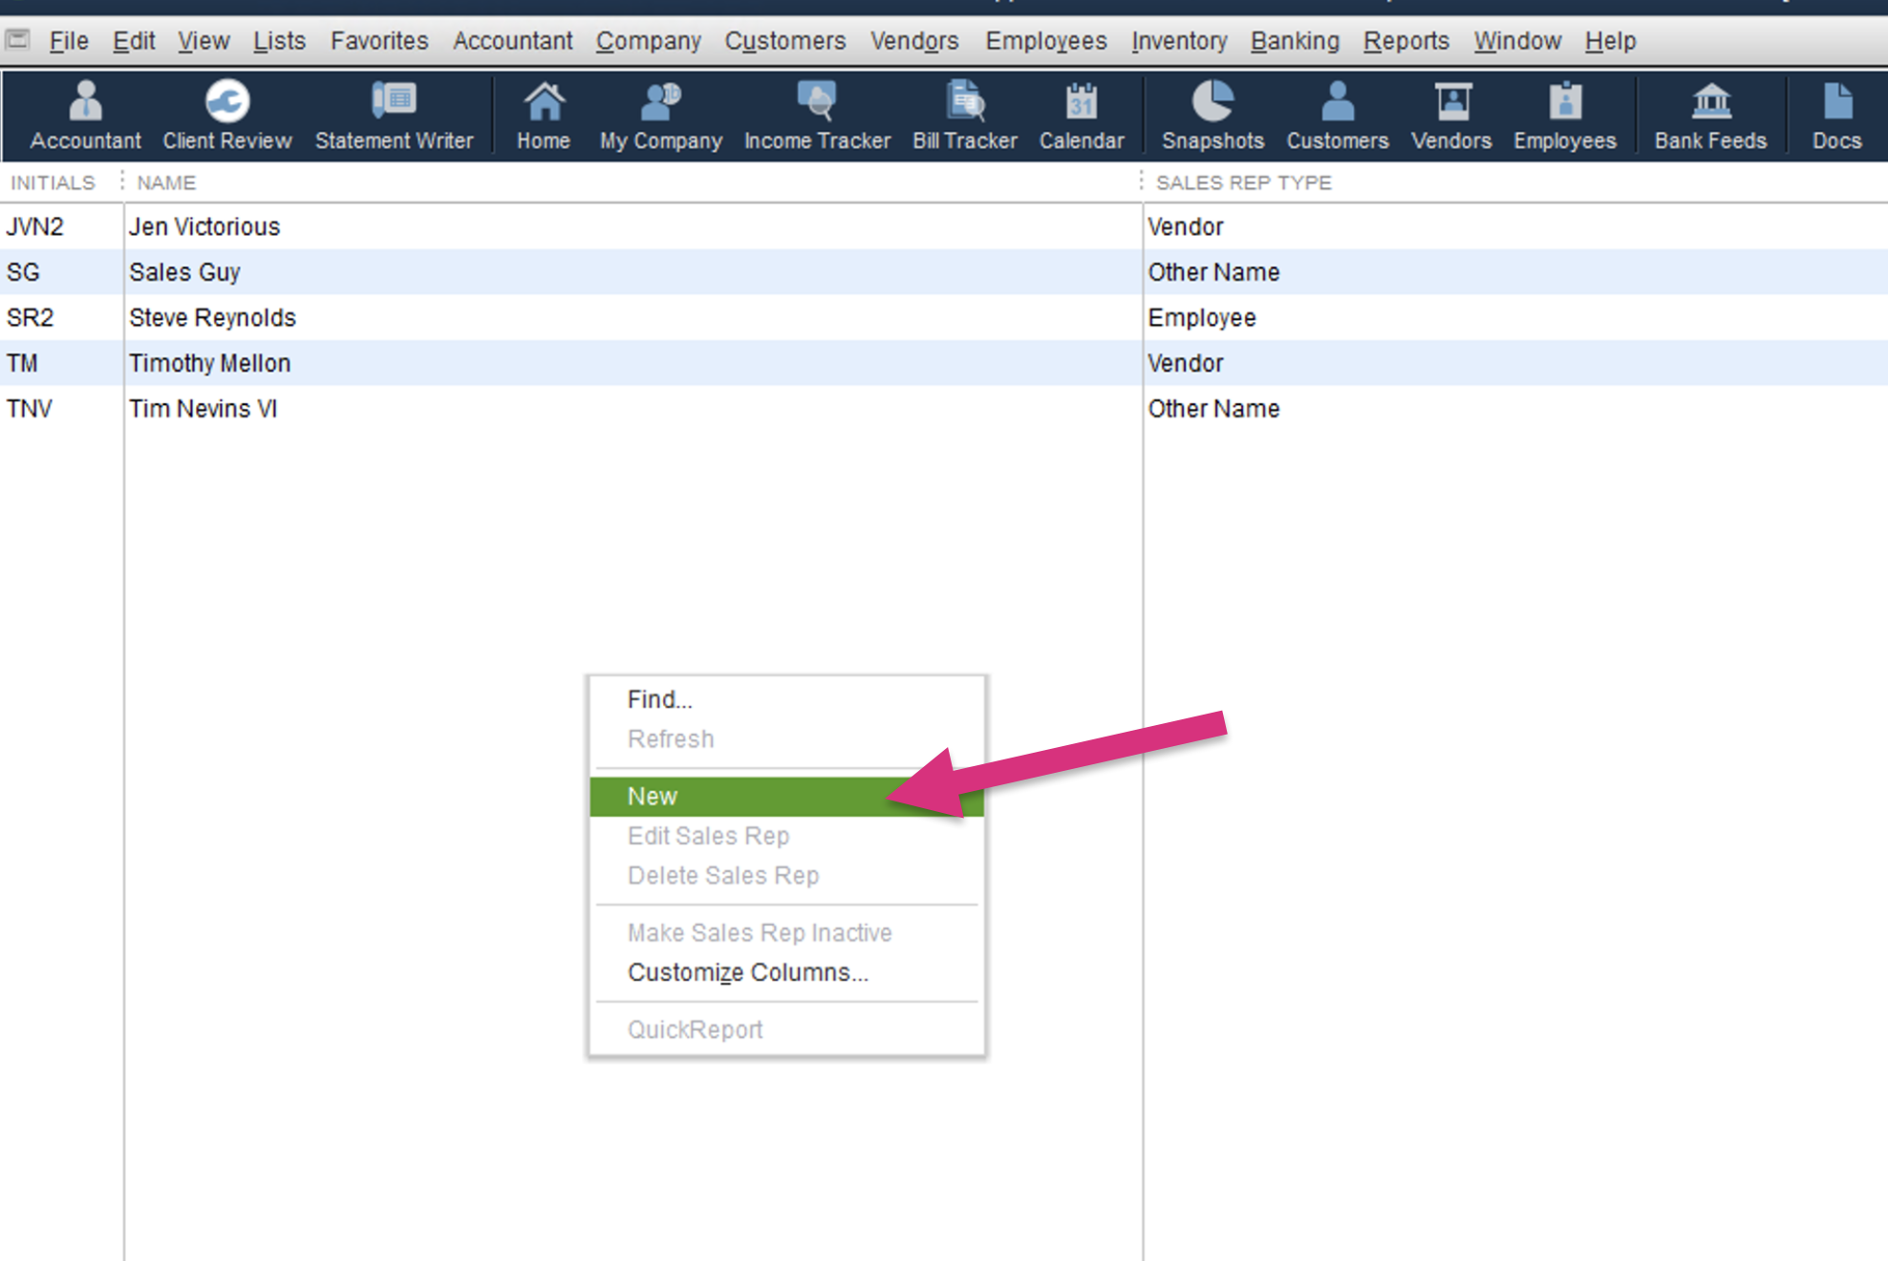
Task: Open Bank Feeds center
Action: pos(1710,115)
